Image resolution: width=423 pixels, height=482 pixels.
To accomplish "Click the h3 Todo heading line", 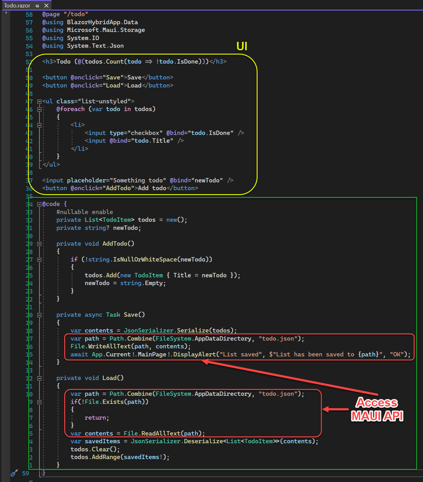I will 134,62.
